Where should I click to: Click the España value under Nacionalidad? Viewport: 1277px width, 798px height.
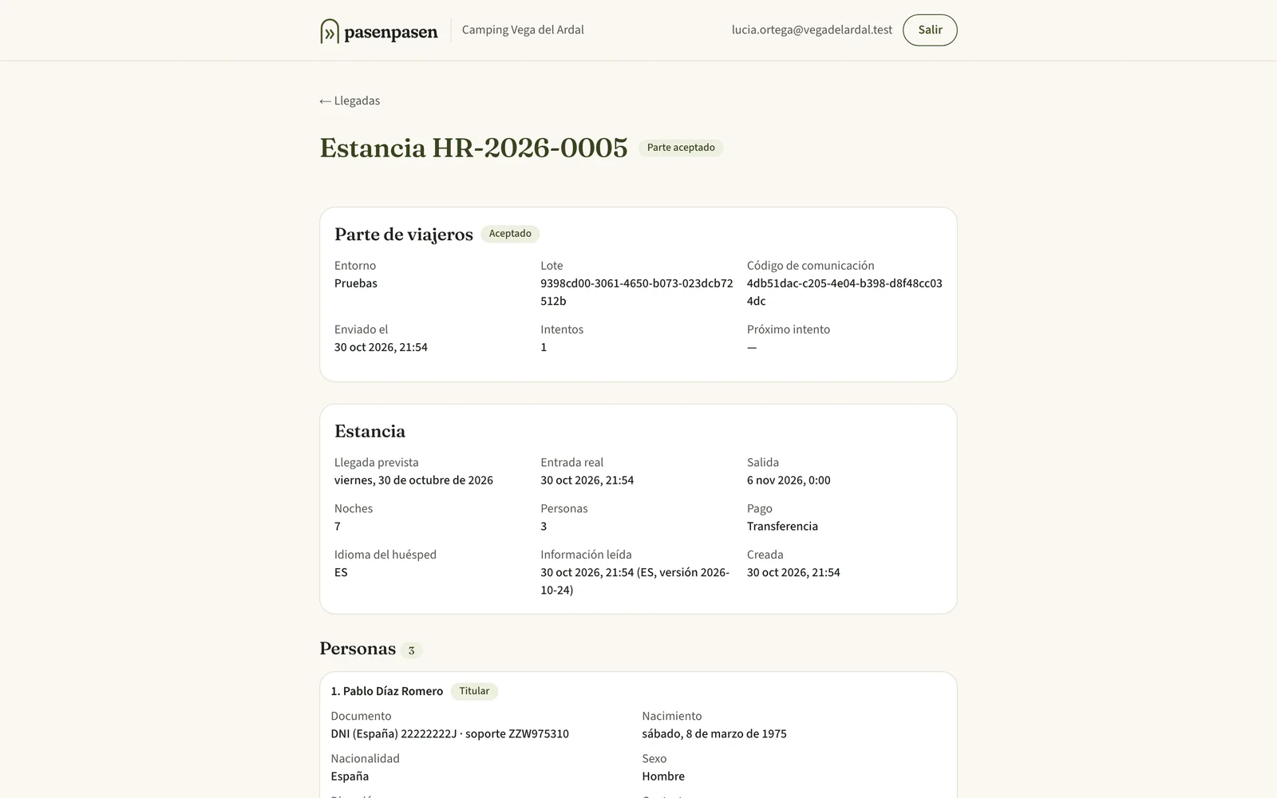350,776
